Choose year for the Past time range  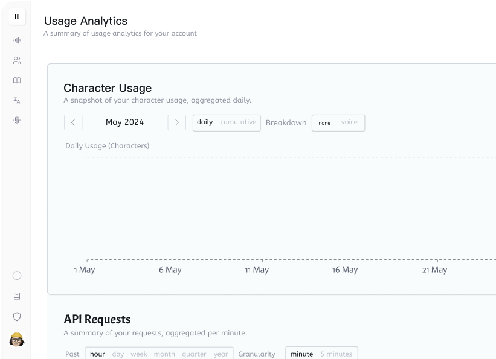click(221, 354)
